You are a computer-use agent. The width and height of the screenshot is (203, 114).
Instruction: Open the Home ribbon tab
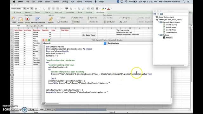[17, 12]
